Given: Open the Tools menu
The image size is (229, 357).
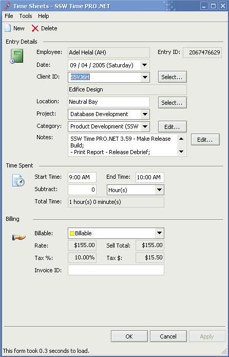Looking at the screenshot, I should [x=26, y=16].
